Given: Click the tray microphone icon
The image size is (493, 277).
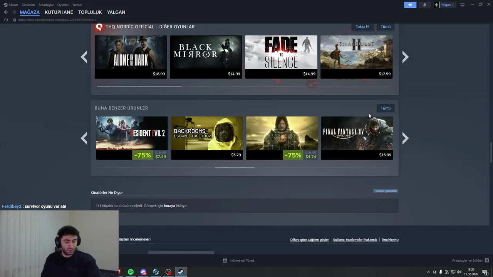Looking at the screenshot, I should click(x=441, y=272).
